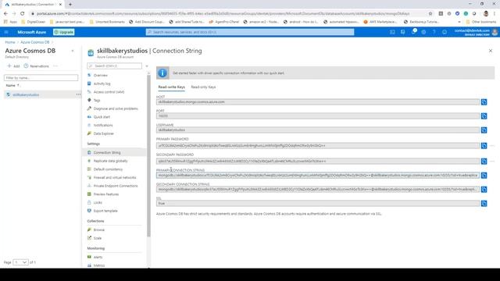The width and height of the screenshot is (500, 281).
Task: Open the Azure help question mark
Action: click(x=434, y=32)
